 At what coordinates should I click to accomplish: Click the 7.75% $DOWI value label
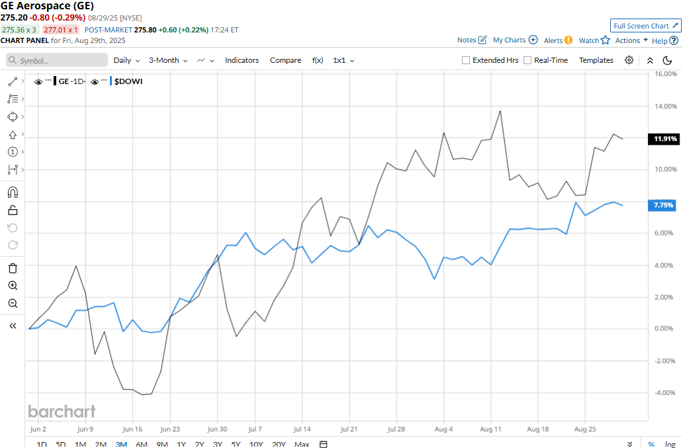[662, 205]
